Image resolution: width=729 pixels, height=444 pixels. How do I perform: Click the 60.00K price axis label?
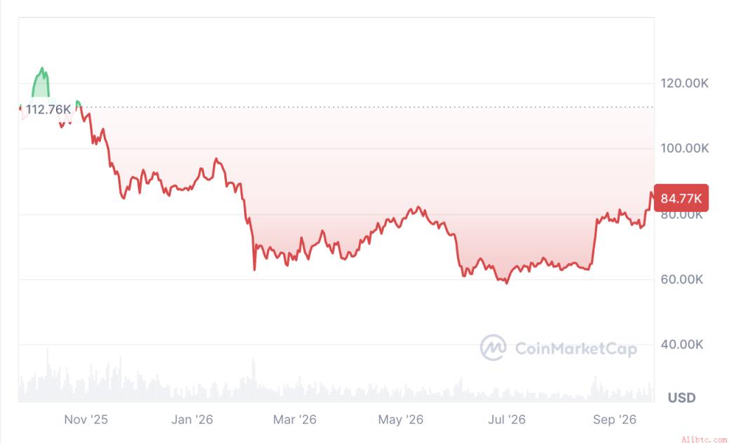pyautogui.click(x=682, y=279)
